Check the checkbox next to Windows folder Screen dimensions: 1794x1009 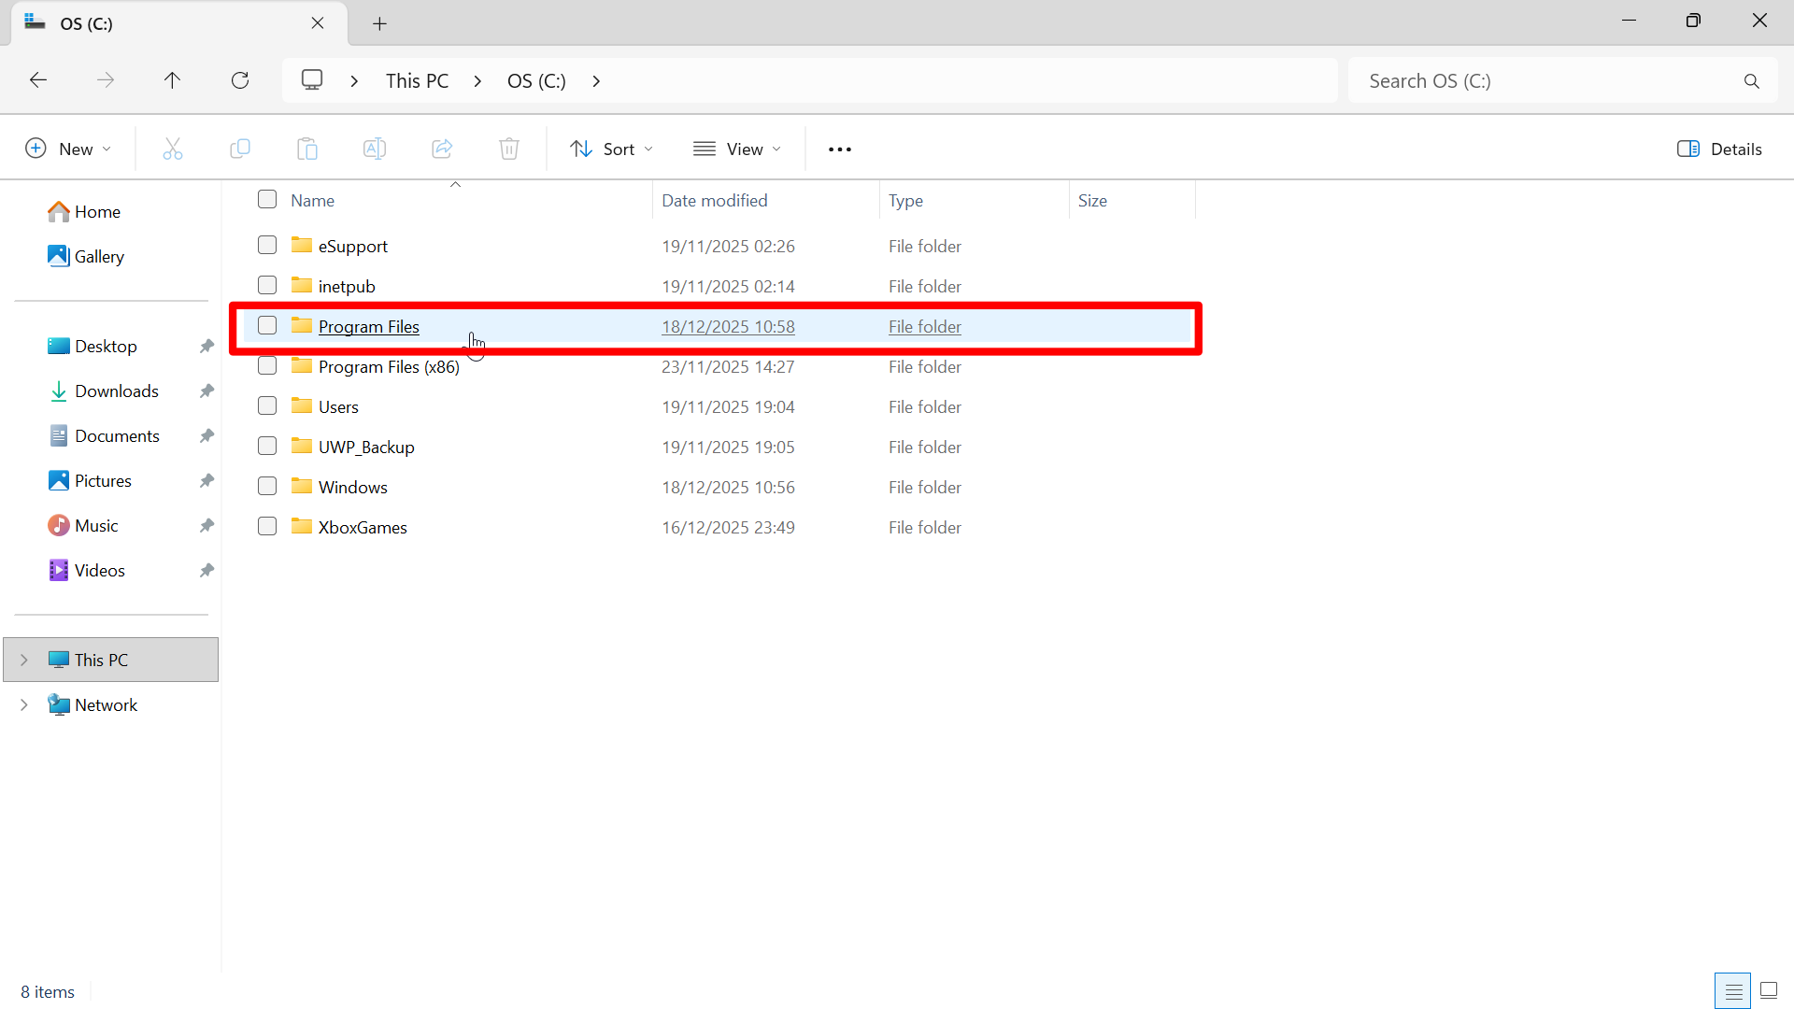pyautogui.click(x=266, y=486)
